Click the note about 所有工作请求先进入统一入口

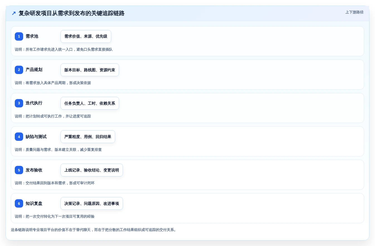pyautogui.click(x=64, y=50)
